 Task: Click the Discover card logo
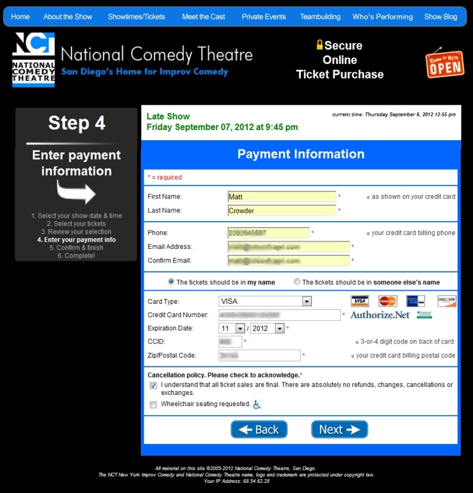click(x=446, y=301)
